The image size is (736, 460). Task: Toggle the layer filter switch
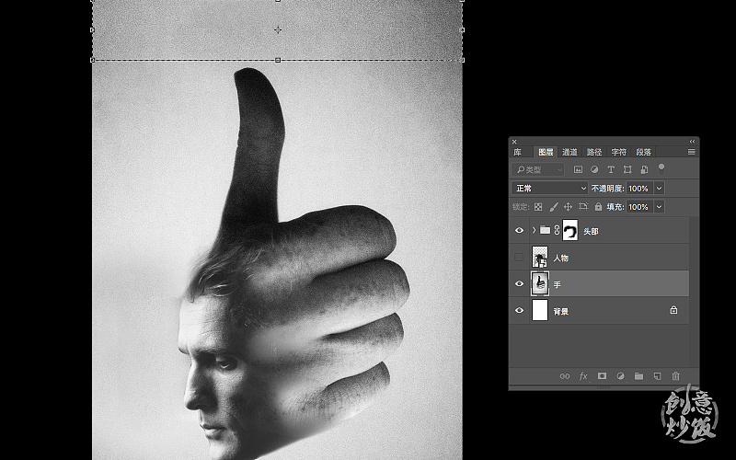coord(661,167)
